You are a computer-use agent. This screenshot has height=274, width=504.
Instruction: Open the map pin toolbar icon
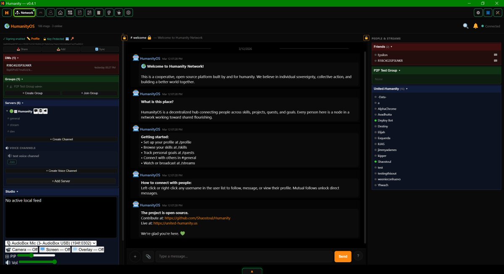109,13
